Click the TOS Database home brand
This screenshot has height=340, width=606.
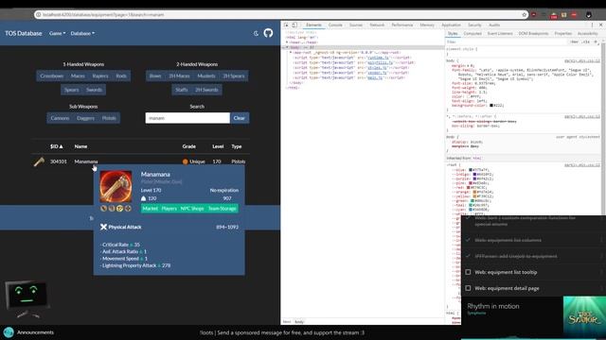[23, 34]
